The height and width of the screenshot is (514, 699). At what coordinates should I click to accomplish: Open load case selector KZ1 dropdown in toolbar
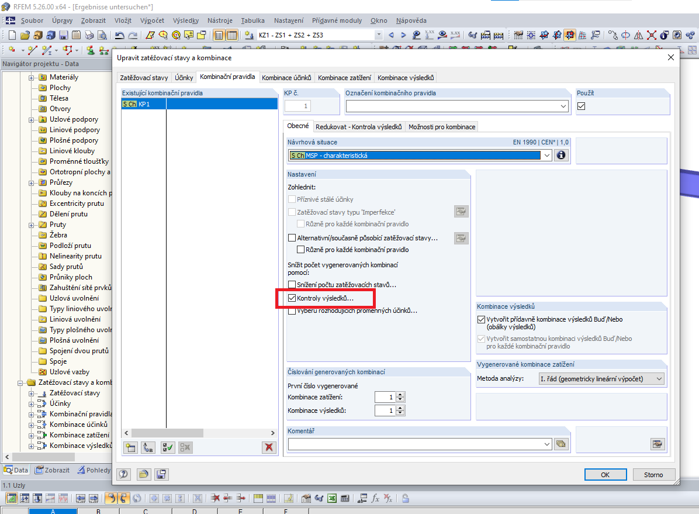click(x=379, y=35)
